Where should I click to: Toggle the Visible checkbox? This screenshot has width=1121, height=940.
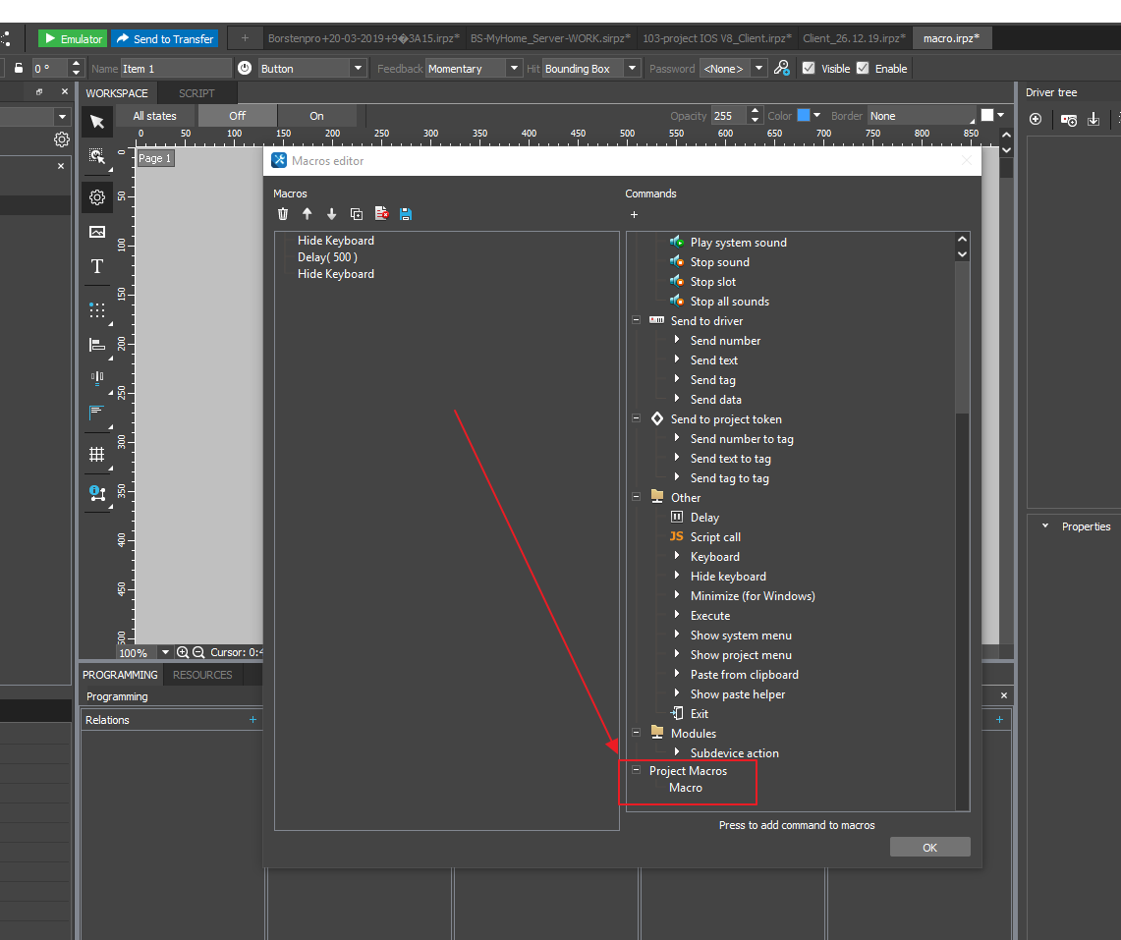[x=809, y=69]
